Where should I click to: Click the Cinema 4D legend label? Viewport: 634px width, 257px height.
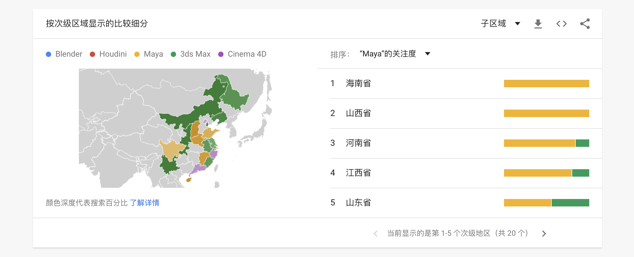(x=247, y=54)
